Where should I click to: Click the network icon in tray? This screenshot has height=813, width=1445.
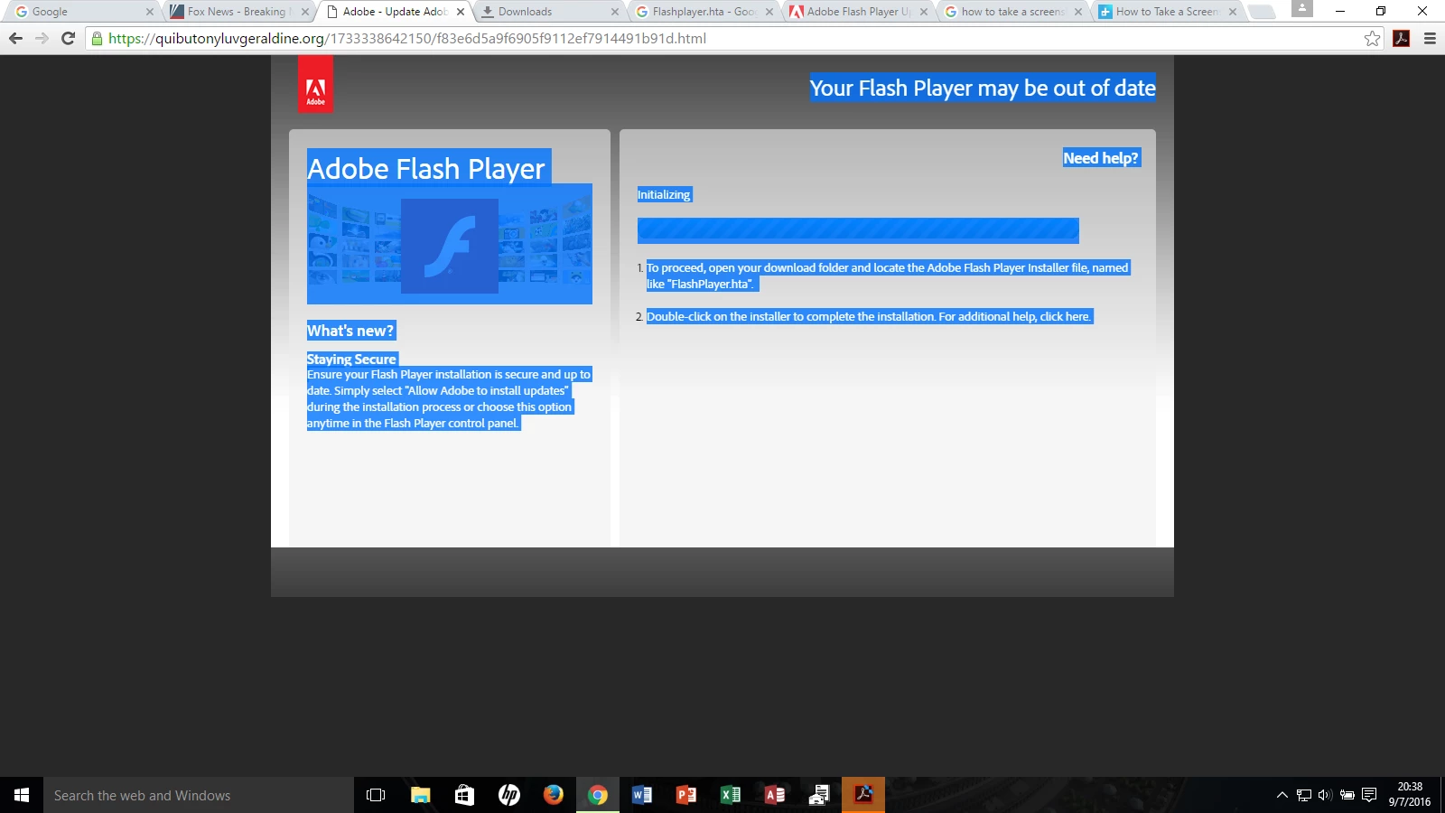coord(1303,795)
